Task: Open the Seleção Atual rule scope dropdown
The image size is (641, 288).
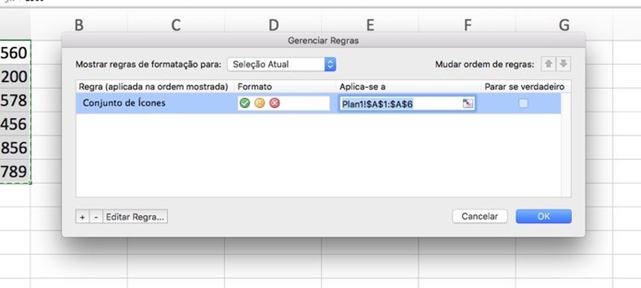Action: pos(281,65)
